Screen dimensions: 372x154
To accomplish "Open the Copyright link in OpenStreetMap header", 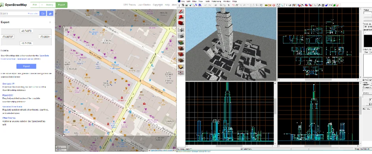I will (158, 5).
